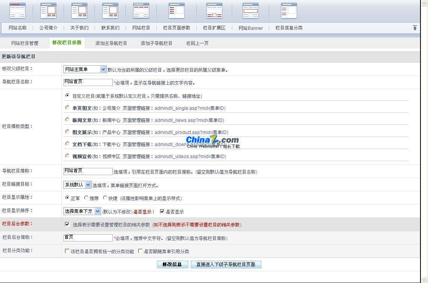This screenshot has height=283, width=428.
Task: Enable 是否跟随菜单引用分类 checkbox
Action: coord(140,251)
